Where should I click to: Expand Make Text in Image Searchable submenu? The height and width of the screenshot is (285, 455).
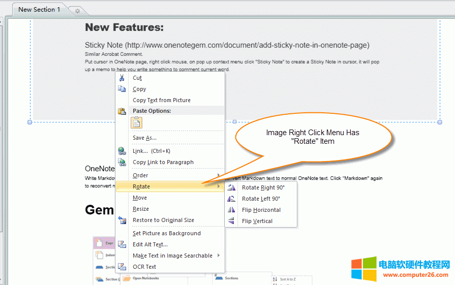pos(172,256)
